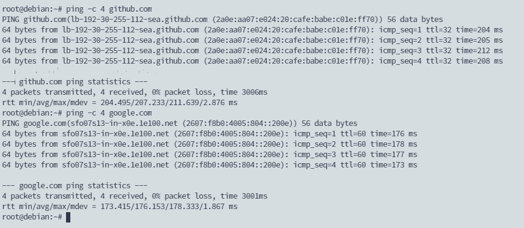Click the google.com icmp_seq=2 time=178 ms line
This screenshot has width=524, height=228.
coord(210,144)
